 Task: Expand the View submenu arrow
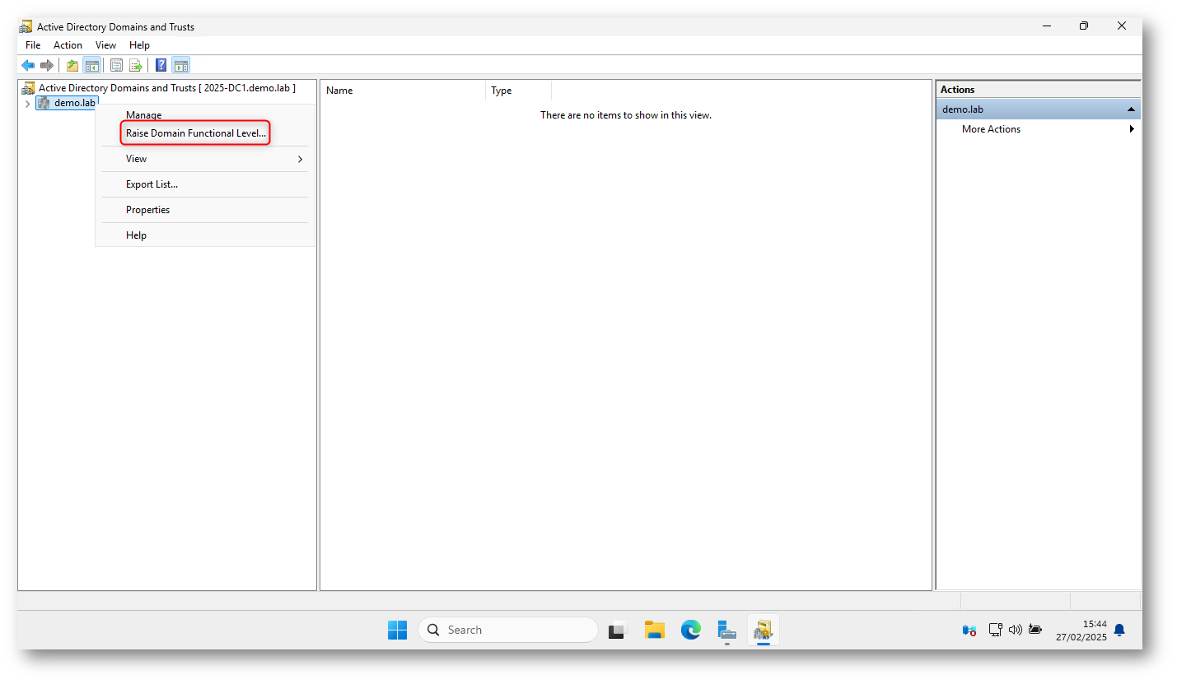(300, 159)
